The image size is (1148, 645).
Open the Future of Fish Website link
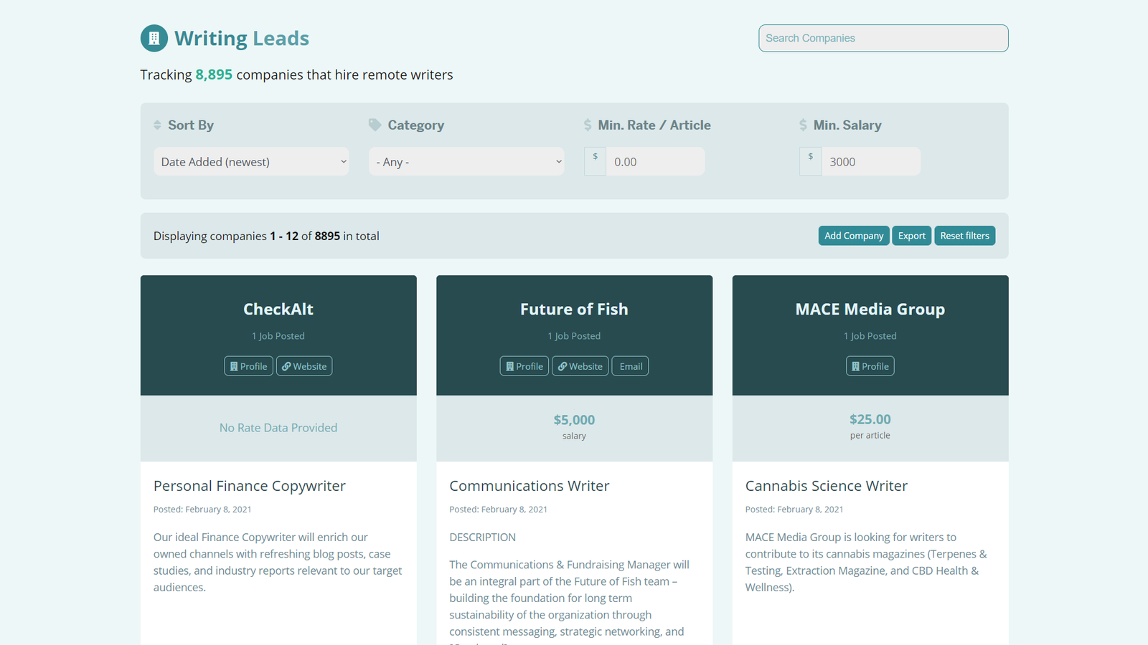point(580,366)
